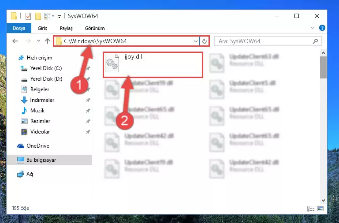339x223 pixels.
Task: Click the 195 öğe status text
Action: pyautogui.click(x=21, y=208)
